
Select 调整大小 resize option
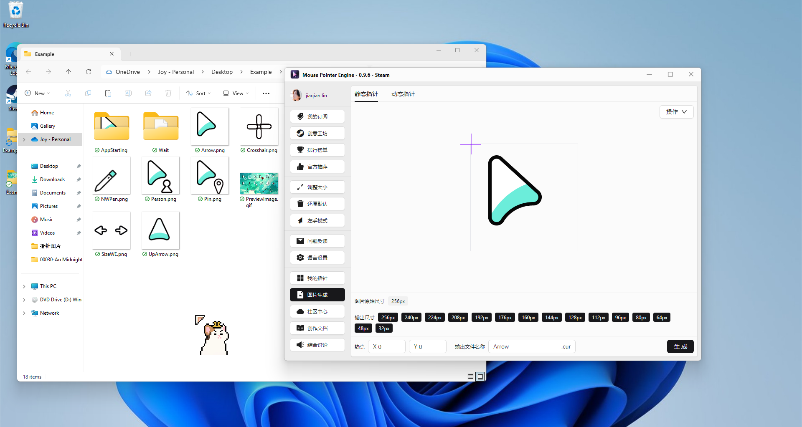(x=317, y=187)
